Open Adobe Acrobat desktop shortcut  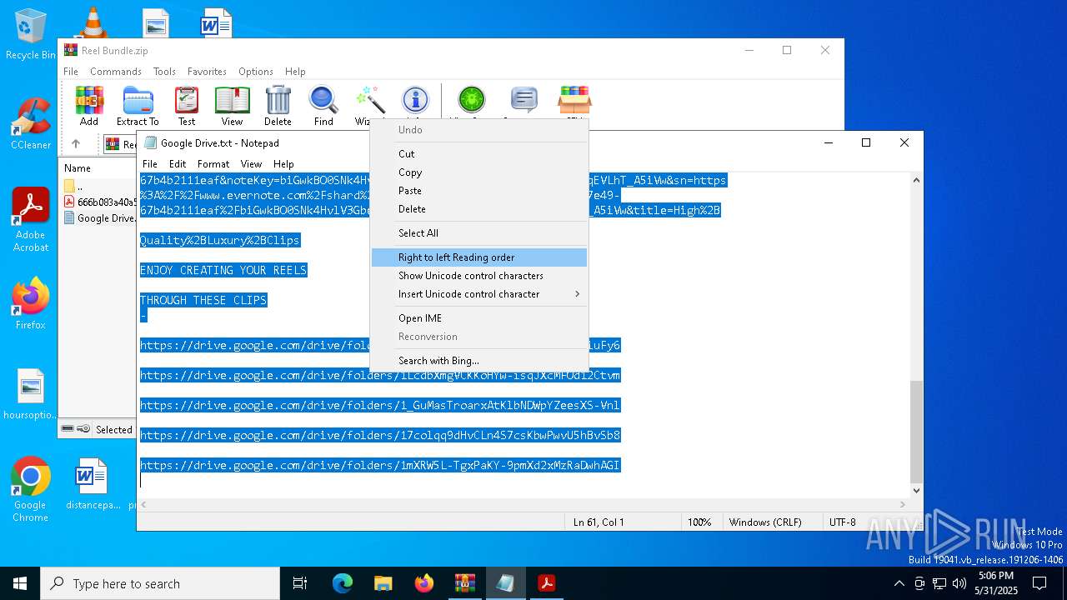point(30,220)
